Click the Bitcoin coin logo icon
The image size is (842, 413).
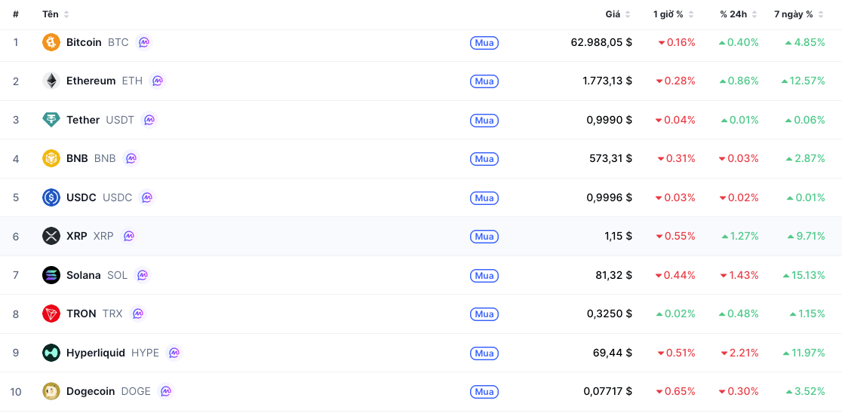[x=51, y=42]
